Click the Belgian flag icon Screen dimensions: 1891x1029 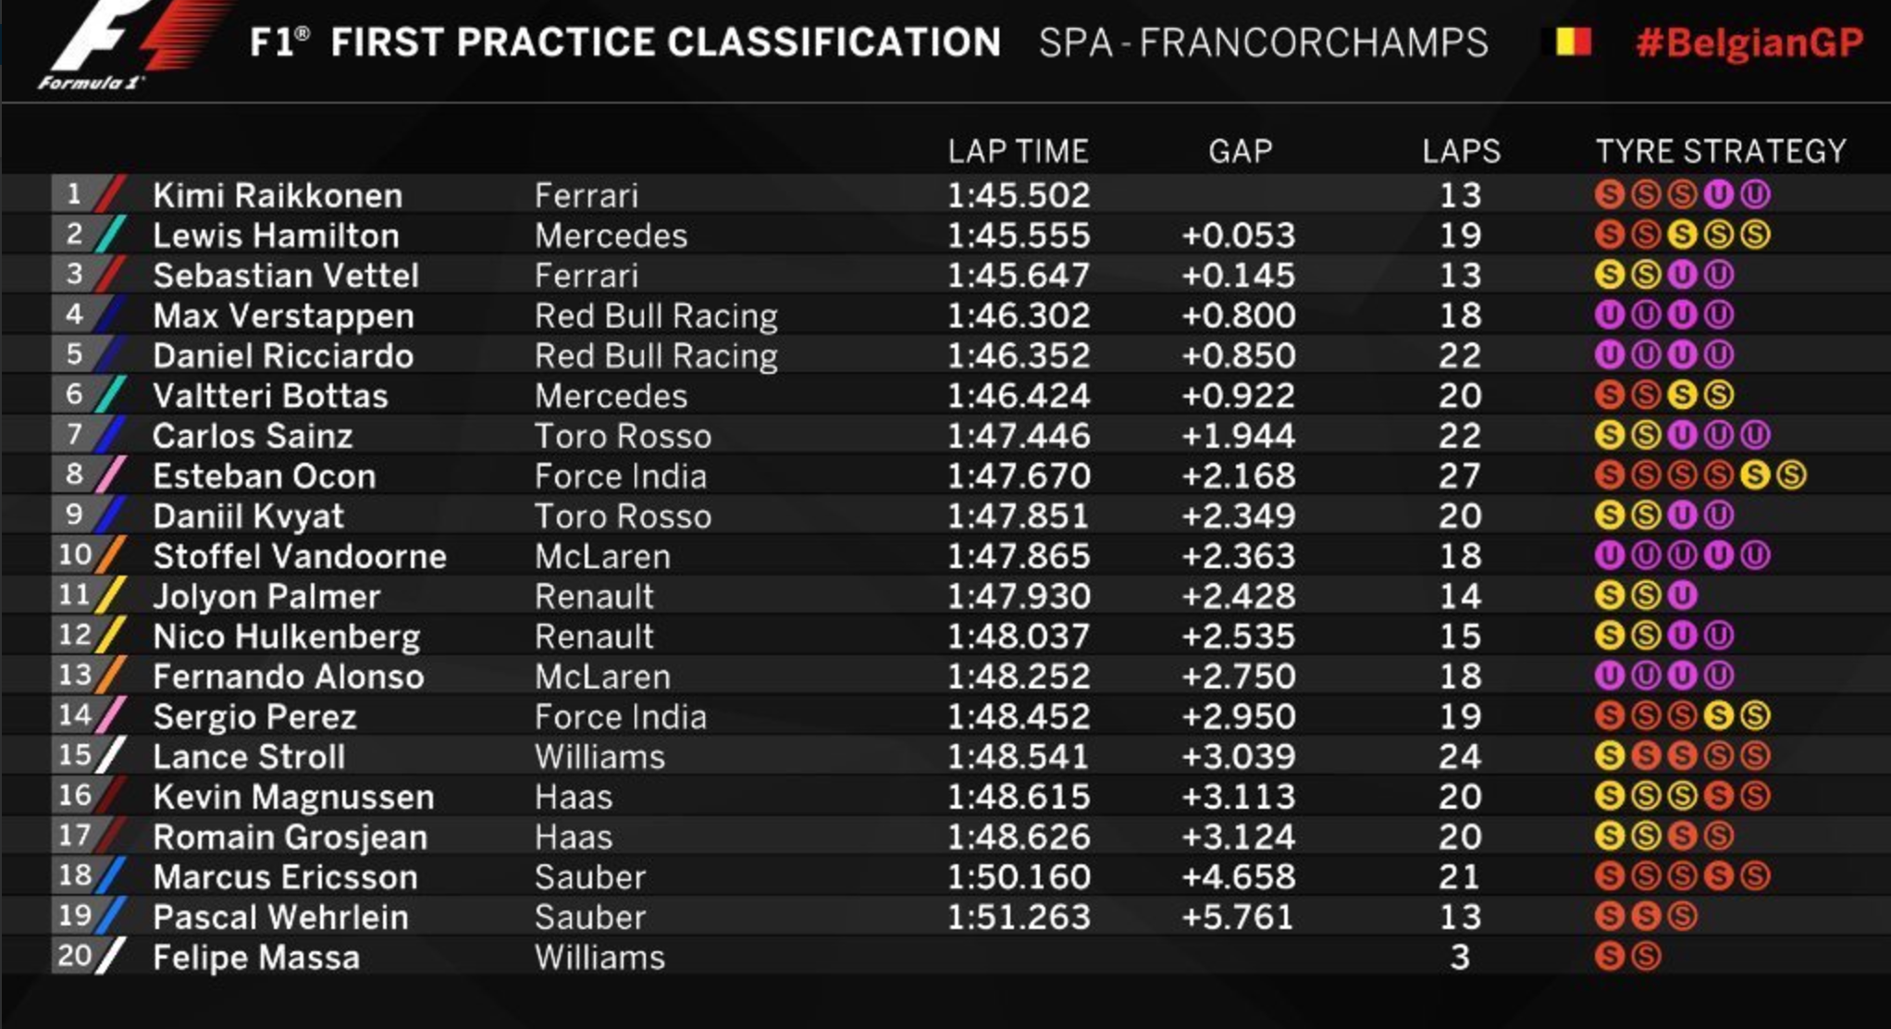[1573, 43]
